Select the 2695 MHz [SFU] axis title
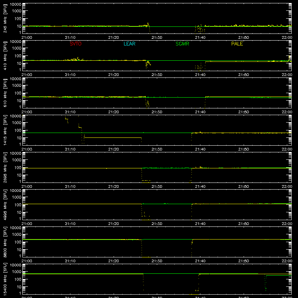This screenshot has height=298, width=298. pyautogui.click(x=5, y=167)
